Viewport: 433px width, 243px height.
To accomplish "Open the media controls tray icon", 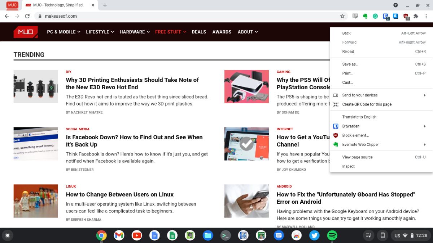I will click(368, 236).
